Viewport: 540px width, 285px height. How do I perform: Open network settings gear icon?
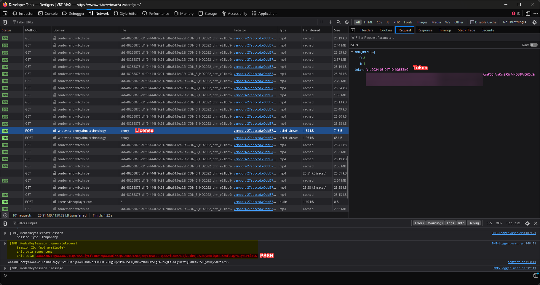(x=535, y=22)
